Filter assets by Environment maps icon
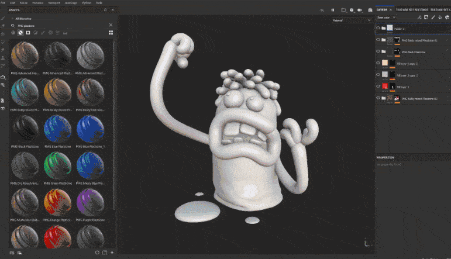Viewport: 451px width, 259px height. (65, 33)
